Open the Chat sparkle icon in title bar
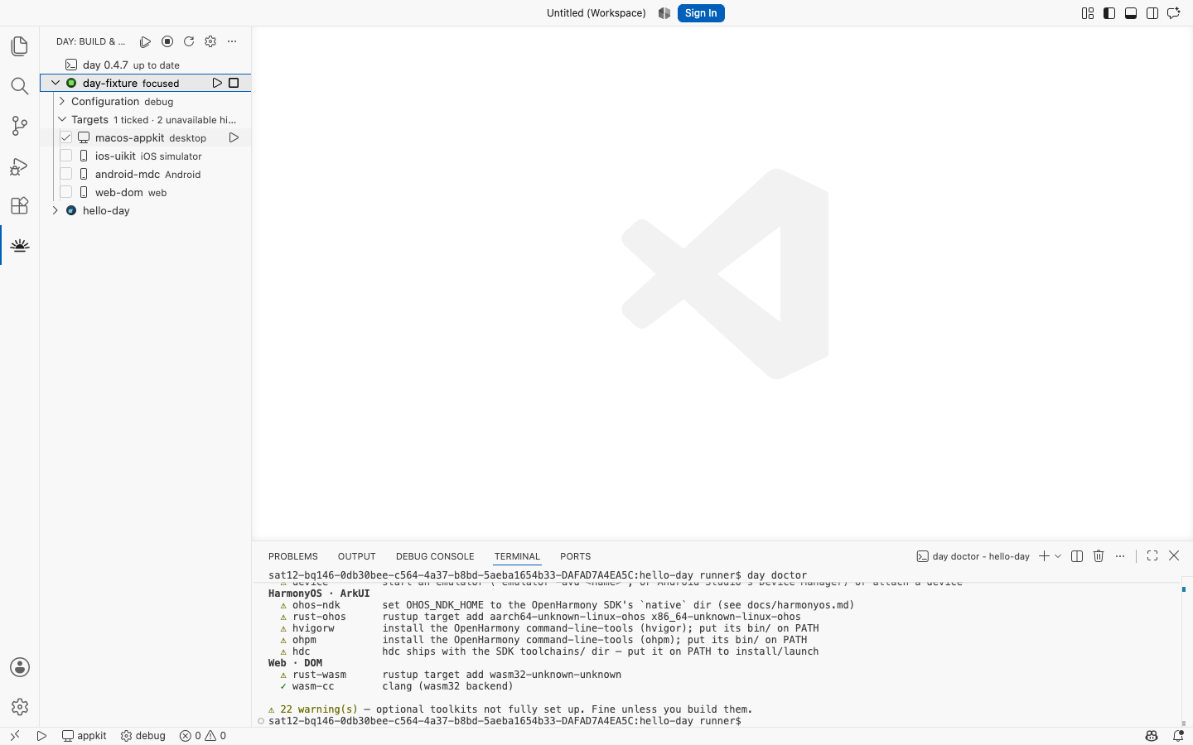 coord(1174,13)
